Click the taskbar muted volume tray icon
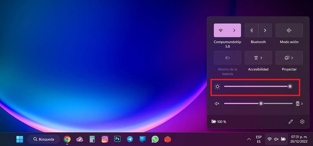The height and width of the screenshot is (146, 313). point(276,139)
